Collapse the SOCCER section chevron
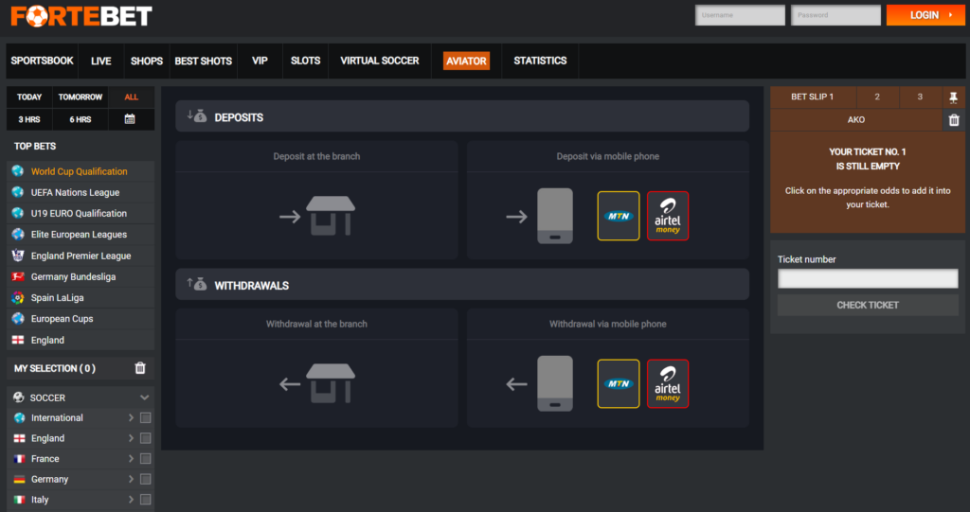Viewport: 970px width, 512px height. pyautogui.click(x=144, y=397)
